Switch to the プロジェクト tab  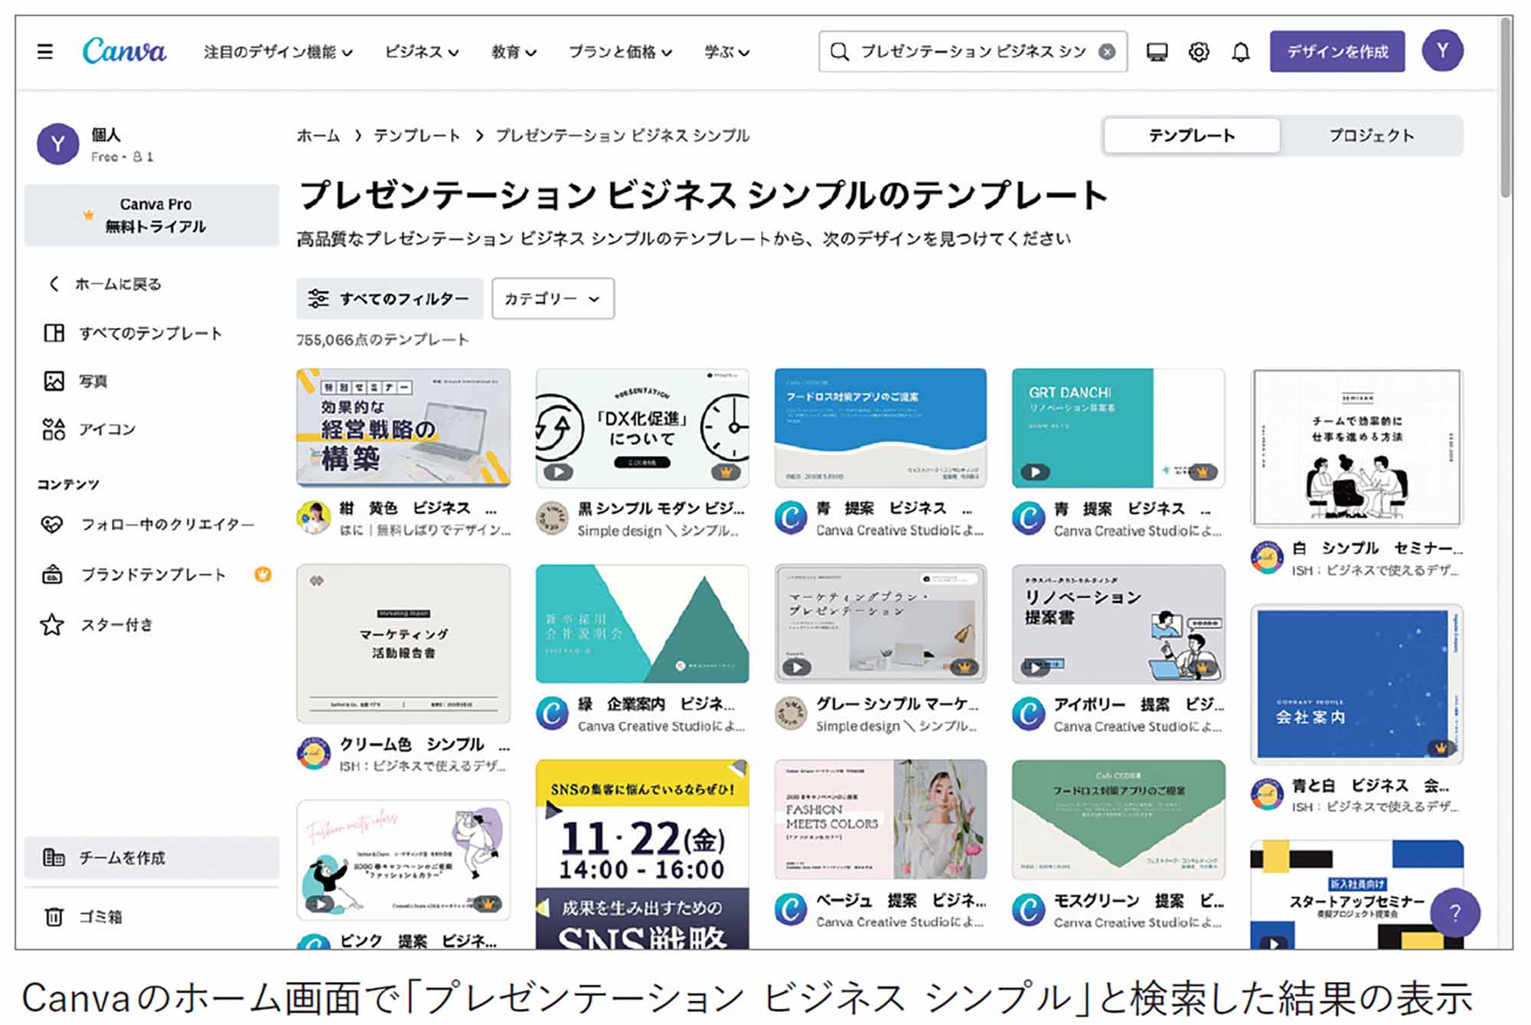pyautogui.click(x=1371, y=135)
